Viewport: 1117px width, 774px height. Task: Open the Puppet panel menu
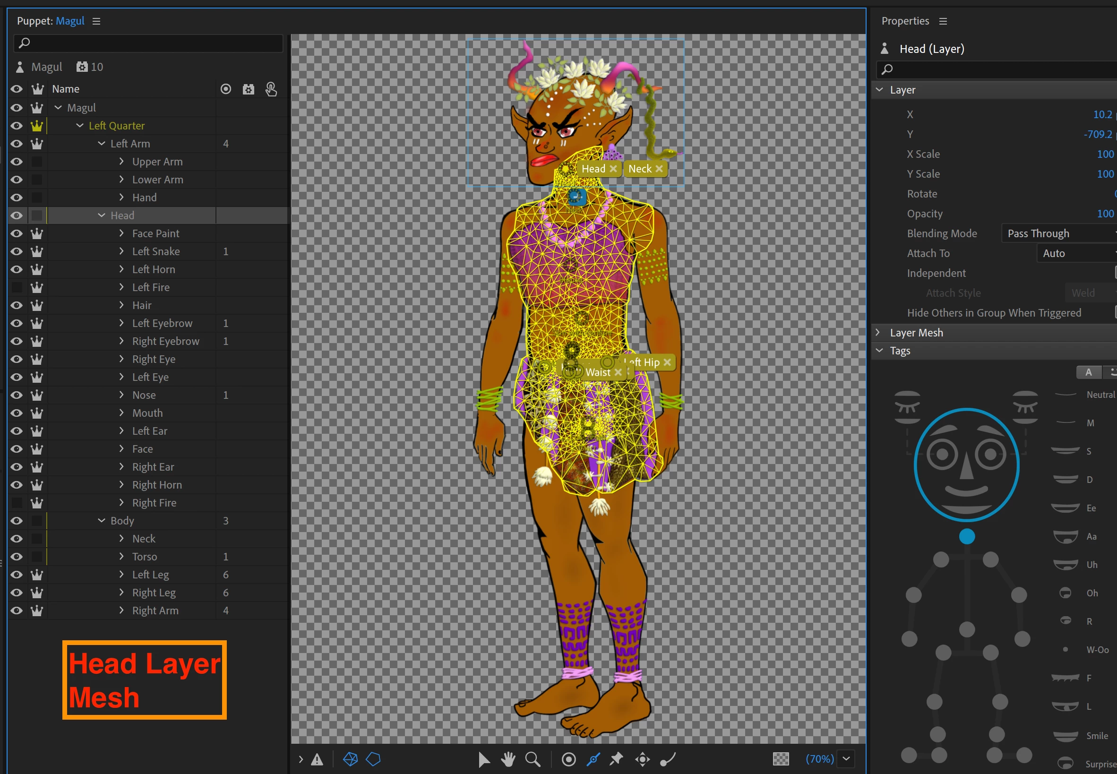[96, 21]
